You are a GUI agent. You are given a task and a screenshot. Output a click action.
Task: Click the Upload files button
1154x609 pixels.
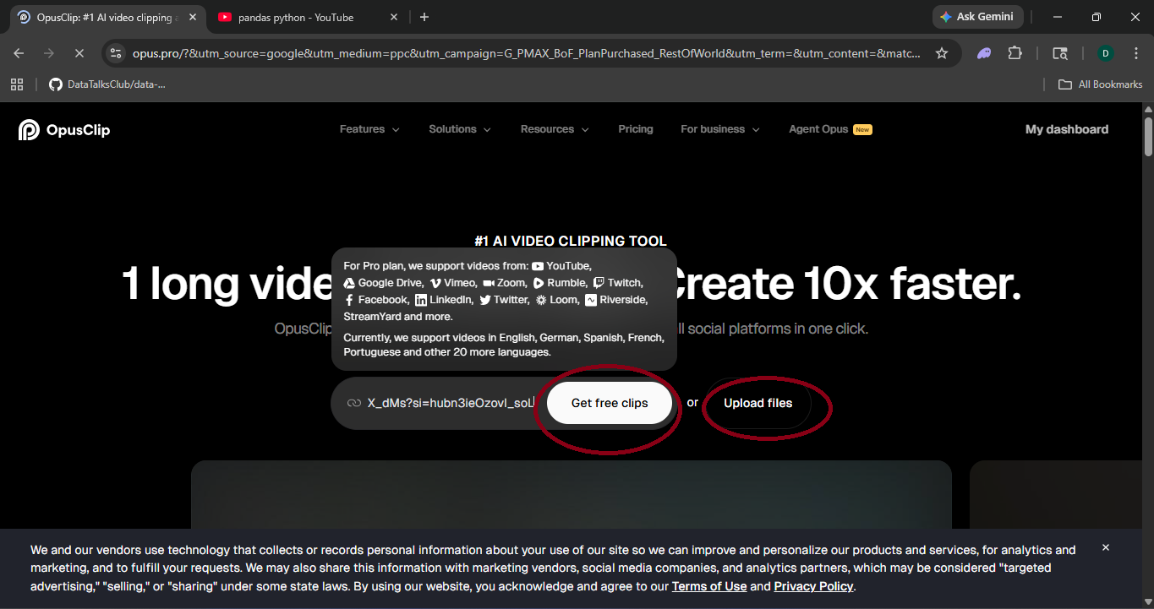tap(758, 403)
